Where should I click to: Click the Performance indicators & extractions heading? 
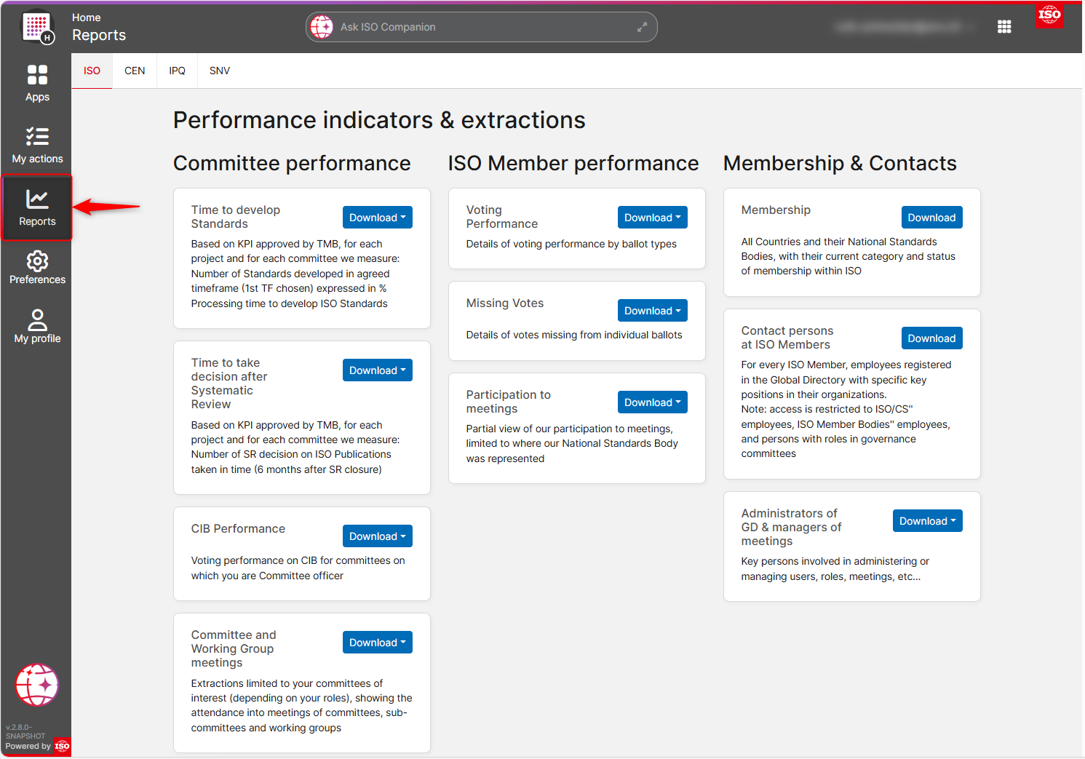coord(379,120)
